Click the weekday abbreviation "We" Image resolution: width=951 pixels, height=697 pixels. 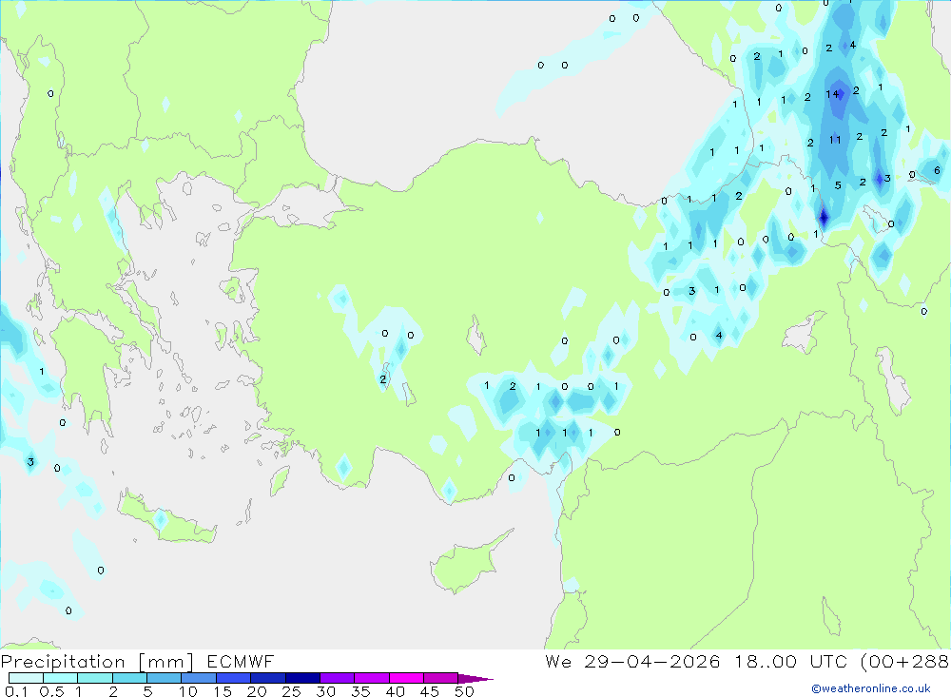(558, 661)
